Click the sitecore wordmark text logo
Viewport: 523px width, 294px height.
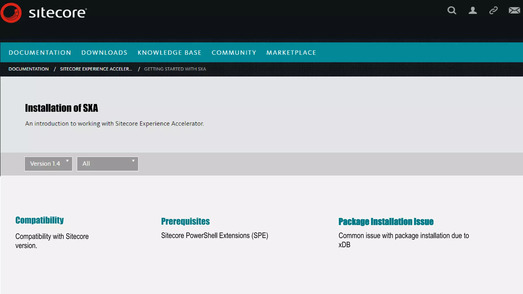(58, 13)
